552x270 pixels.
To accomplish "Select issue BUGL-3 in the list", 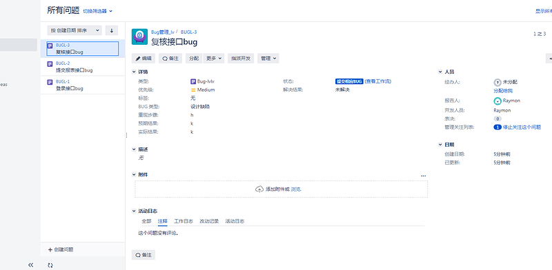I will tap(83, 48).
